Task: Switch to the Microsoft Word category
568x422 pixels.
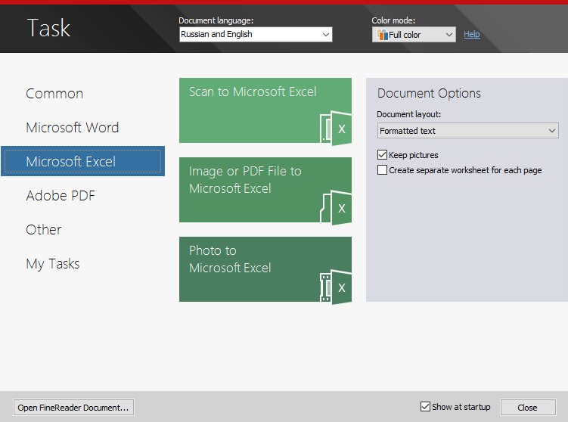Action: coord(72,128)
